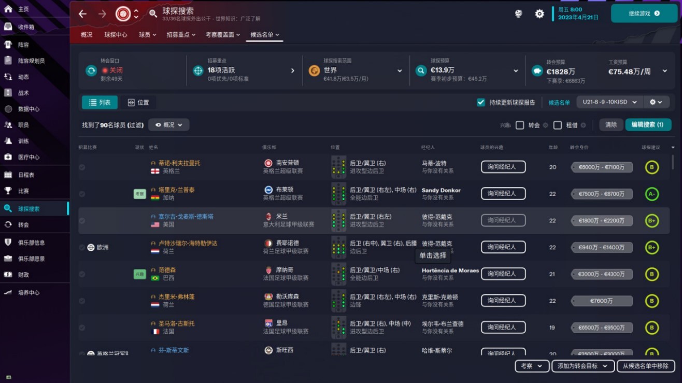This screenshot has width=682, height=383.
Task: Click the player list vertical scrollbar
Action: click(673, 162)
